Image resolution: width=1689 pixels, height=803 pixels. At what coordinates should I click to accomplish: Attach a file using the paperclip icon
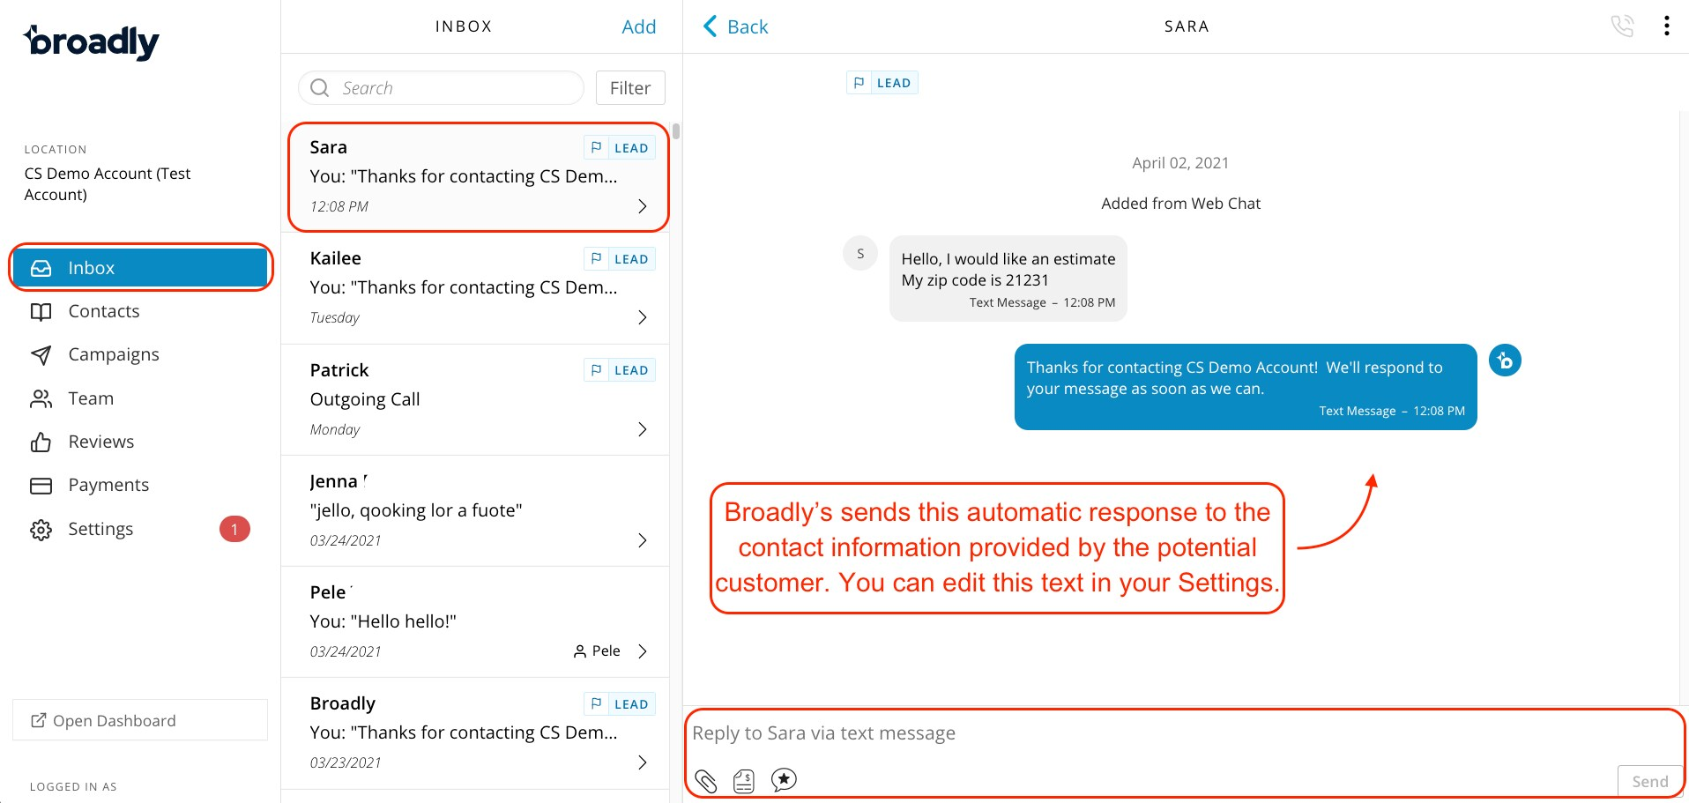[705, 780]
